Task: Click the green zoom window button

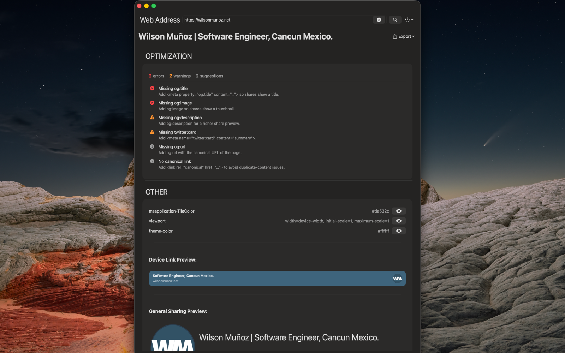Action: point(154,6)
